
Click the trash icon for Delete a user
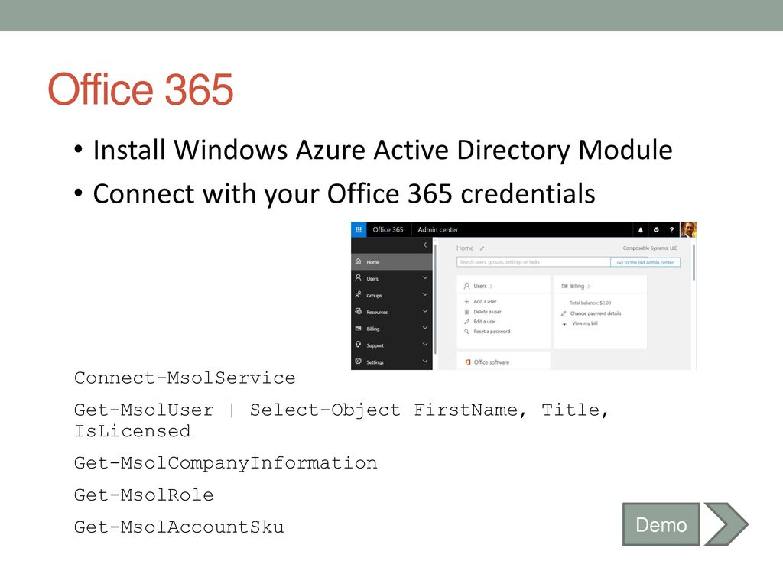(467, 312)
